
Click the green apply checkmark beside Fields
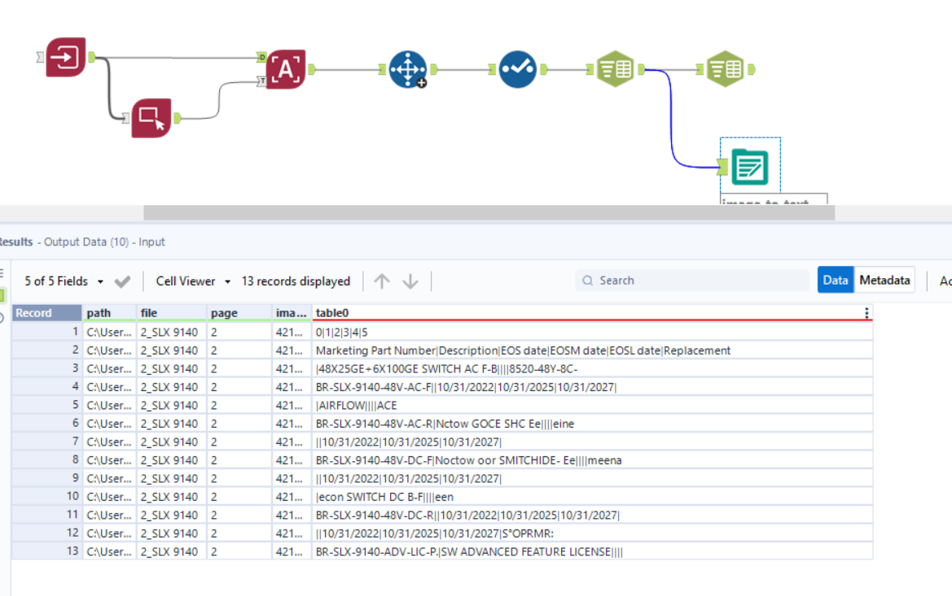tap(122, 281)
